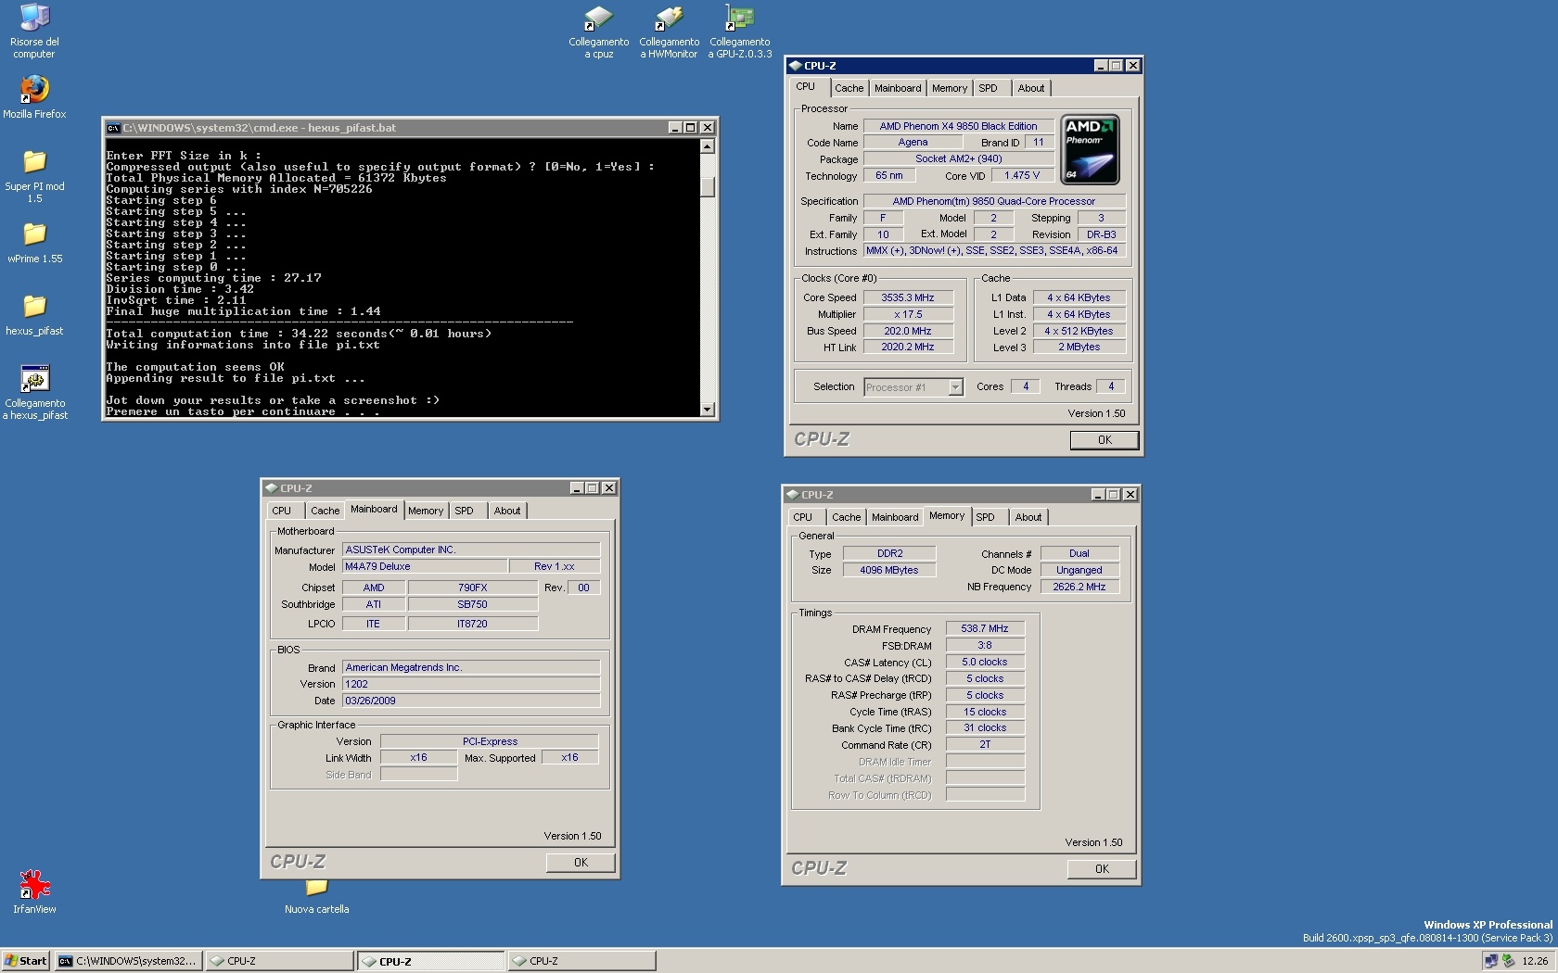Click Southbridge value SB750

click(472, 604)
